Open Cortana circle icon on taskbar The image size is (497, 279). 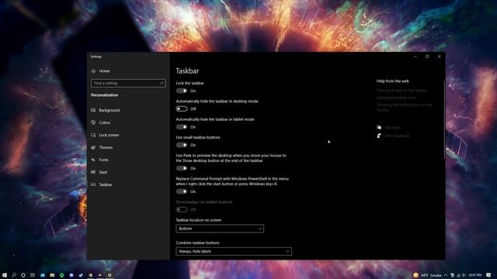point(23,275)
